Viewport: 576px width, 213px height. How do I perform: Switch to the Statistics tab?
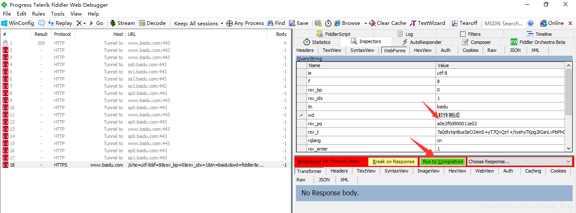pyautogui.click(x=317, y=42)
